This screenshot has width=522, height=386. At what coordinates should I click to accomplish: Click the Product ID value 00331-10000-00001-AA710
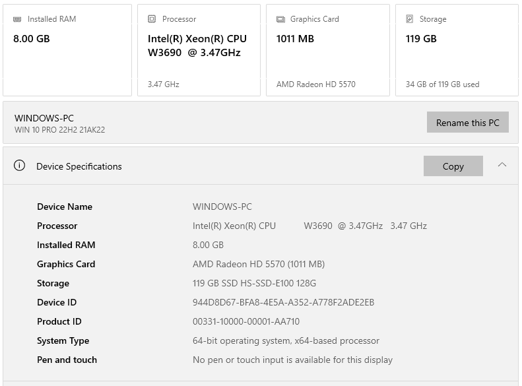click(245, 321)
